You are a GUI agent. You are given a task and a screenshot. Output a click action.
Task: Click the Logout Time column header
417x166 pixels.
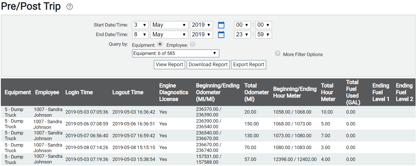point(128,92)
